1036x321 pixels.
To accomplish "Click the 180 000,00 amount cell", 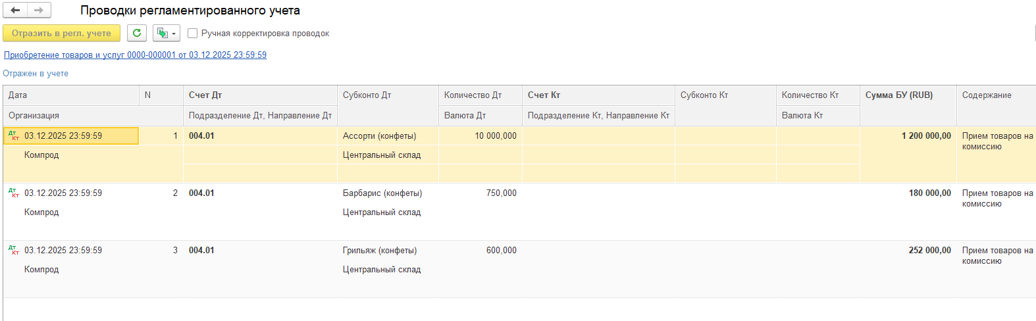I will click(x=929, y=193).
